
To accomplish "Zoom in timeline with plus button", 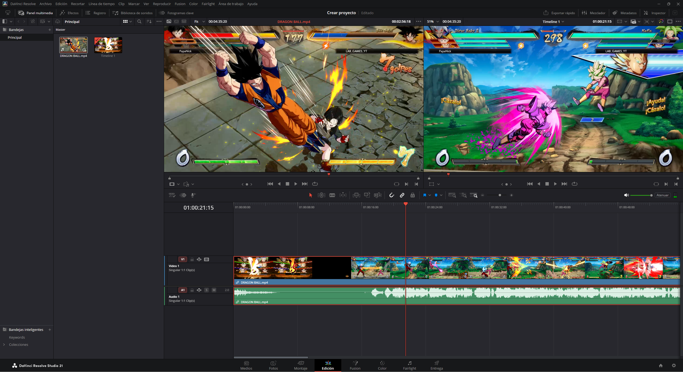I will 511,195.
